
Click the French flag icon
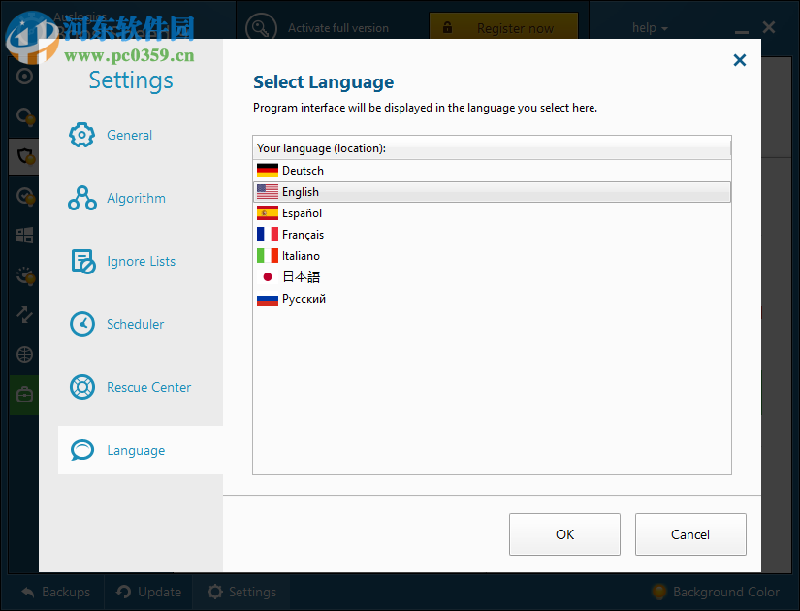point(268,235)
